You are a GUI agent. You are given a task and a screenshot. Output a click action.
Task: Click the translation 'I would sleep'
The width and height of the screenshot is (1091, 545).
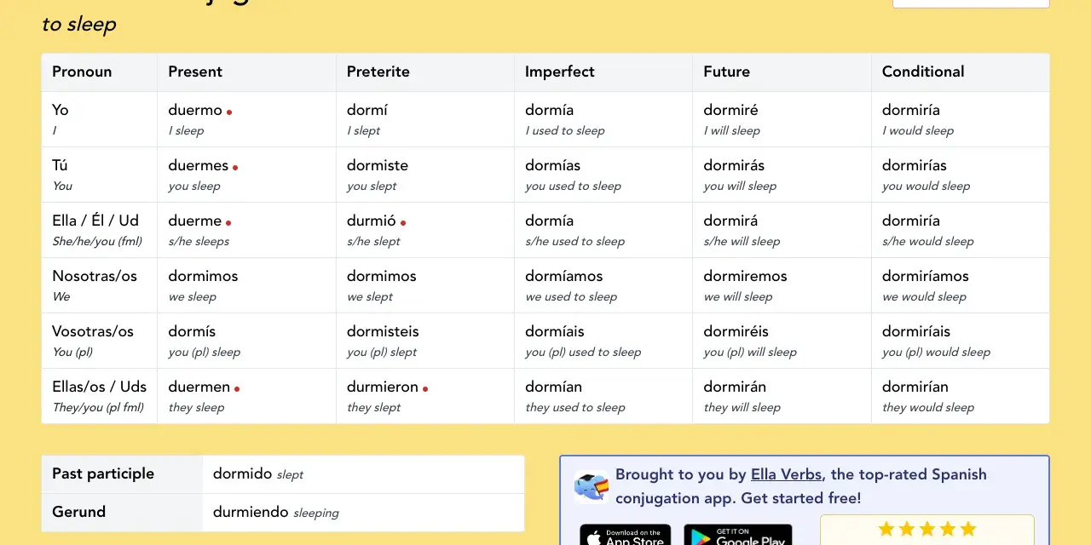918,130
